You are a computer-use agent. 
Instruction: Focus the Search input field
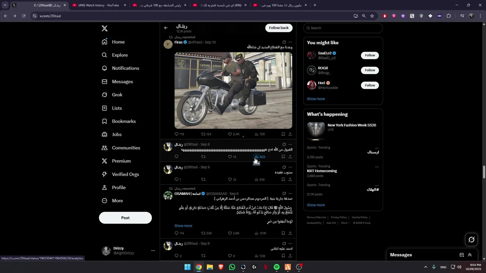pyautogui.click(x=343, y=28)
